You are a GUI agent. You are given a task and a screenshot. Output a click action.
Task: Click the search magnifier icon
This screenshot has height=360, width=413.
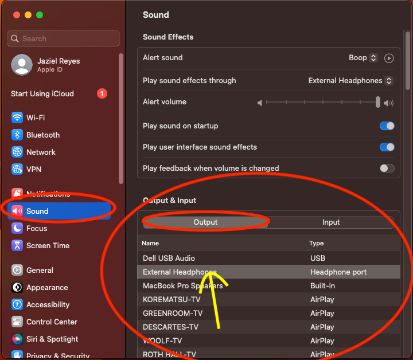tap(15, 38)
